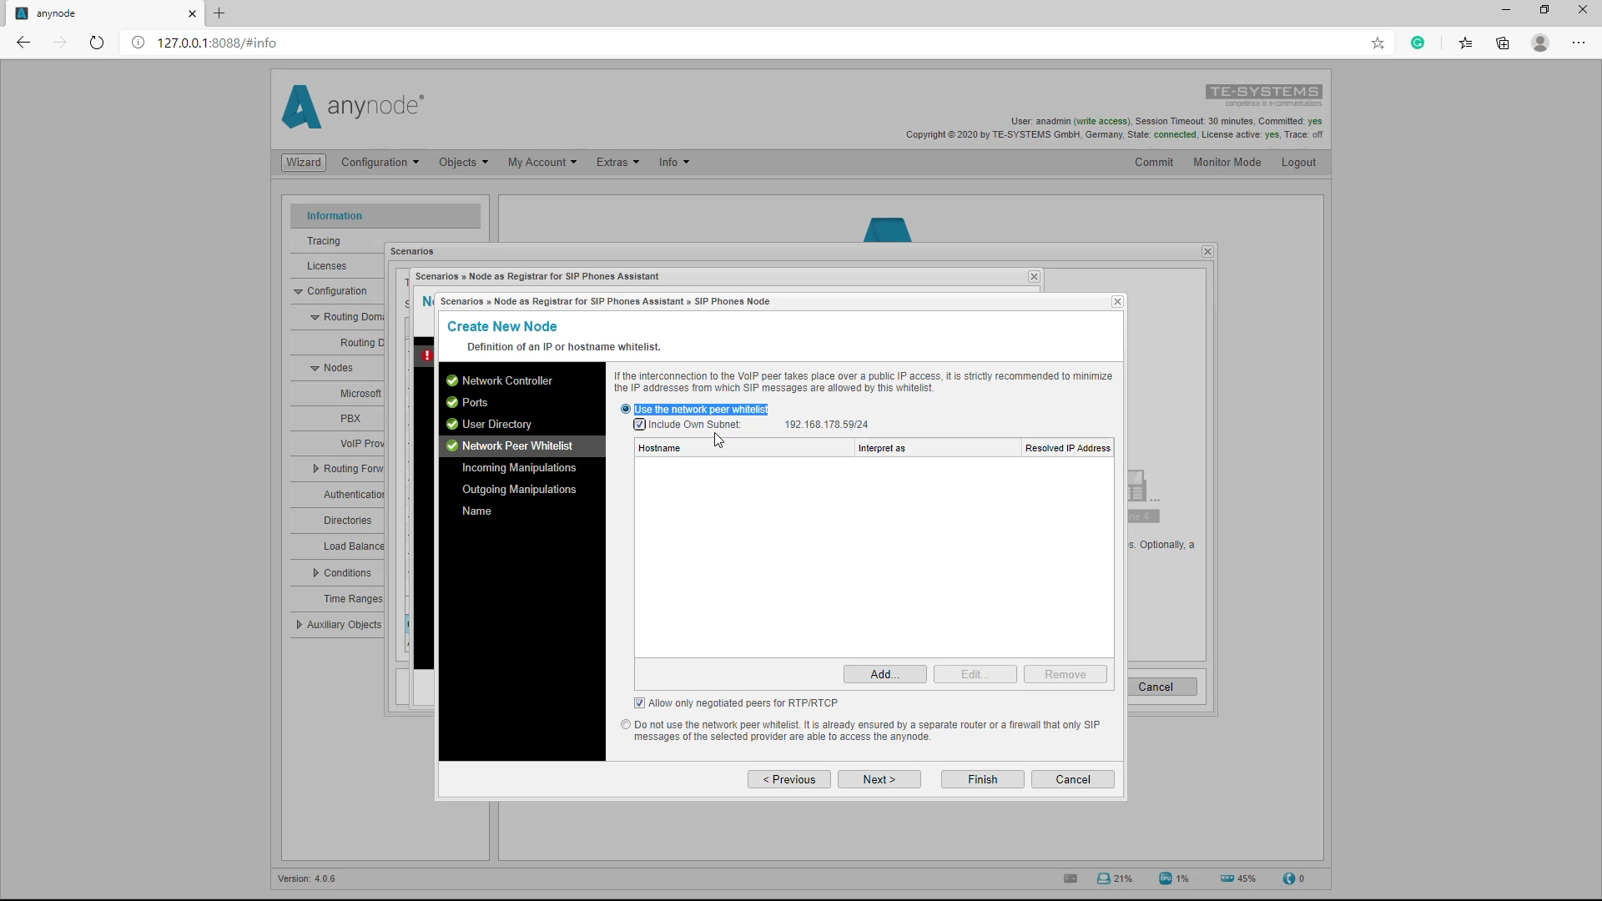The width and height of the screenshot is (1602, 901).
Task: Open Tracing in left sidebar
Action: (323, 241)
